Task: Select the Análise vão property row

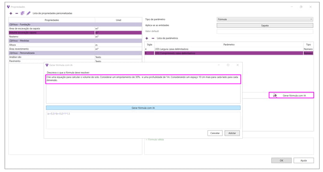Action: tap(75, 57)
